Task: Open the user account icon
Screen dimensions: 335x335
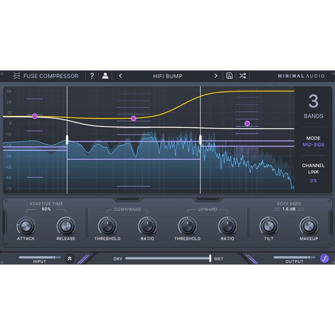Action: tap(105, 76)
